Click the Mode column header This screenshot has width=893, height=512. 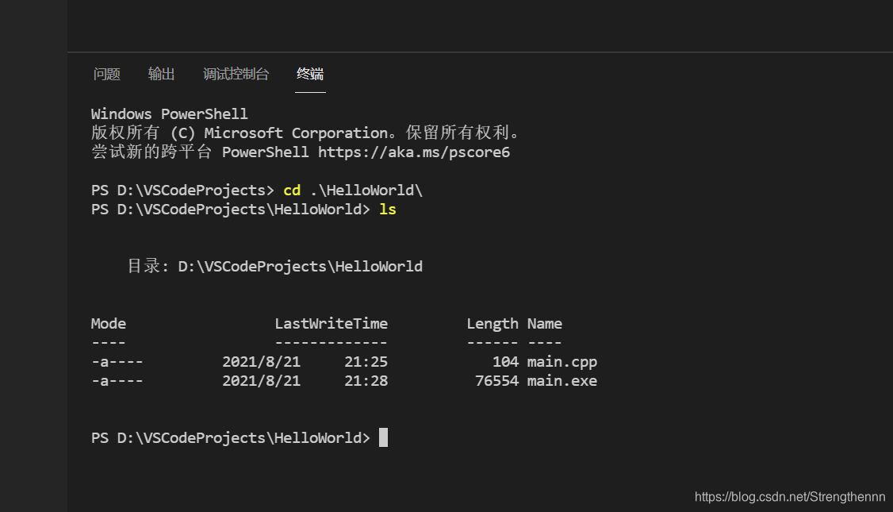point(108,324)
